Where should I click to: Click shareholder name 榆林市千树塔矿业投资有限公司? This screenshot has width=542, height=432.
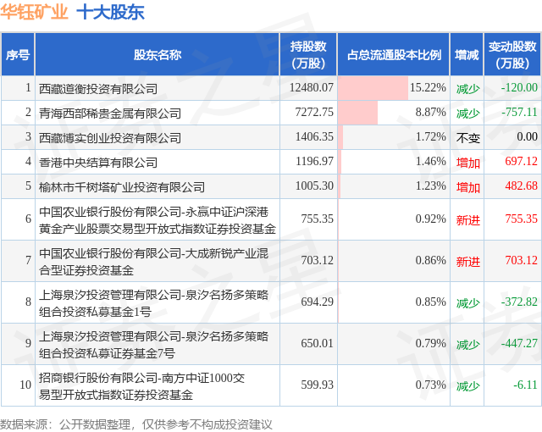122,187
